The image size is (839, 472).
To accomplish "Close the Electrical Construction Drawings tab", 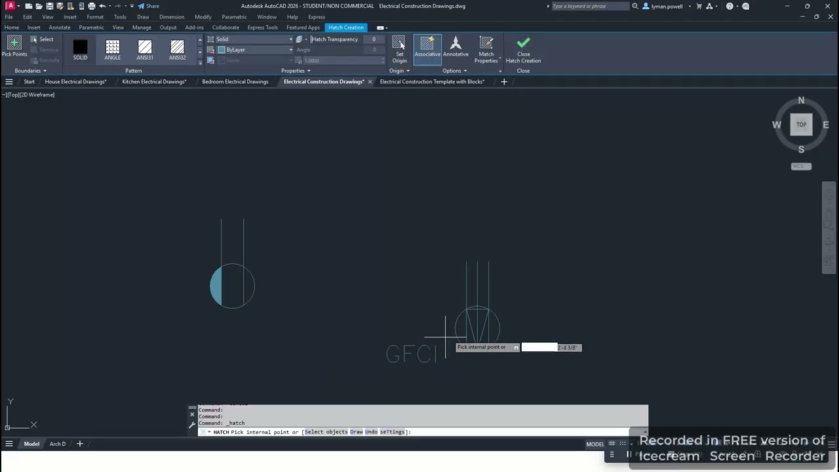I will point(370,82).
